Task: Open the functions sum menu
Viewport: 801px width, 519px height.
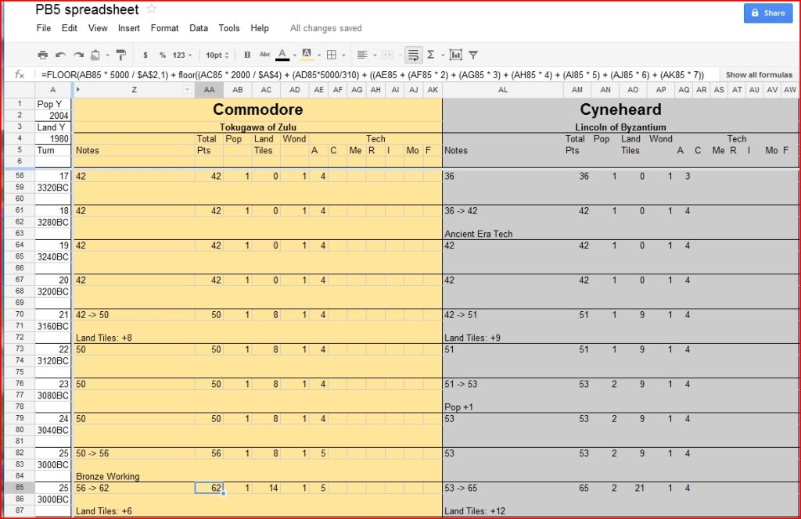Action: pyautogui.click(x=432, y=55)
